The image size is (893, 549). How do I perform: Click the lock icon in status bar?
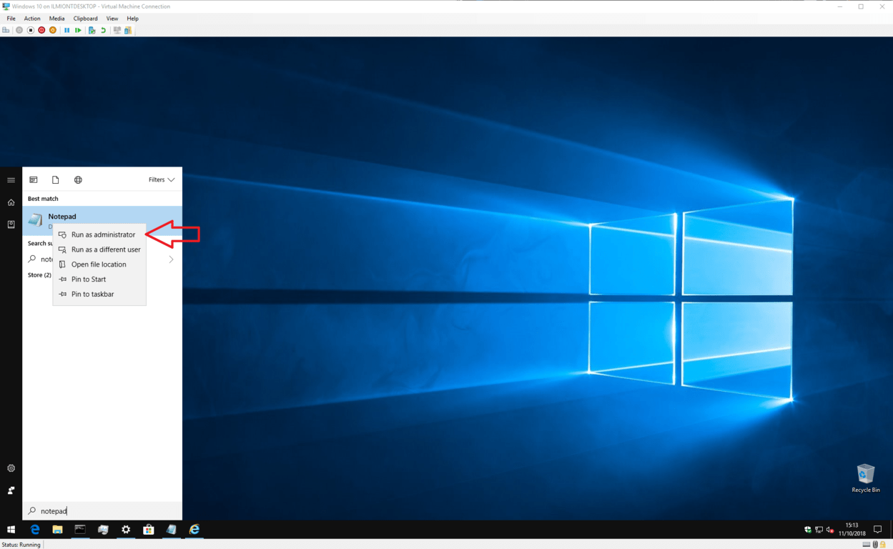coord(883,545)
